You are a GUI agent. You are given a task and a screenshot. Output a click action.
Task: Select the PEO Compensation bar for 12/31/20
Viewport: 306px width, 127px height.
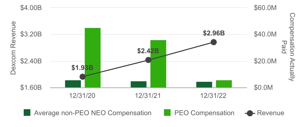point(93,58)
